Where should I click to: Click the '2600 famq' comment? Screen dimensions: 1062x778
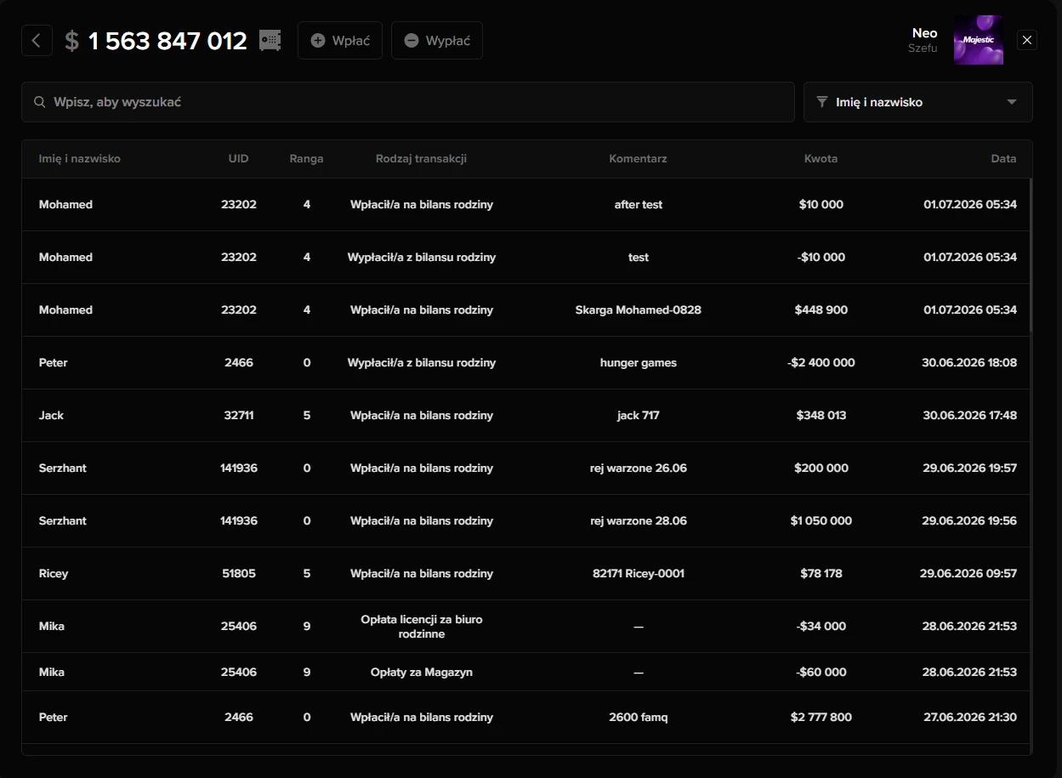pos(639,718)
